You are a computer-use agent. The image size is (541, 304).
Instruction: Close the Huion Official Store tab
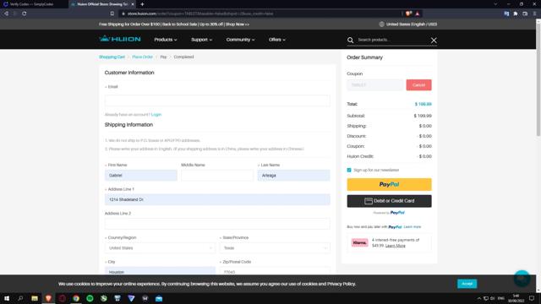point(133,4)
